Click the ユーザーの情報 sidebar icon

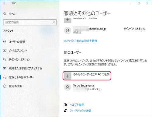point(5,42)
